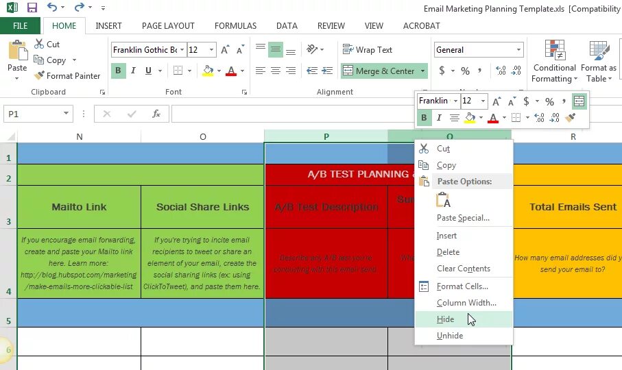The image size is (622, 370).
Task: Increase font size in the ribbon
Action: 225,50
